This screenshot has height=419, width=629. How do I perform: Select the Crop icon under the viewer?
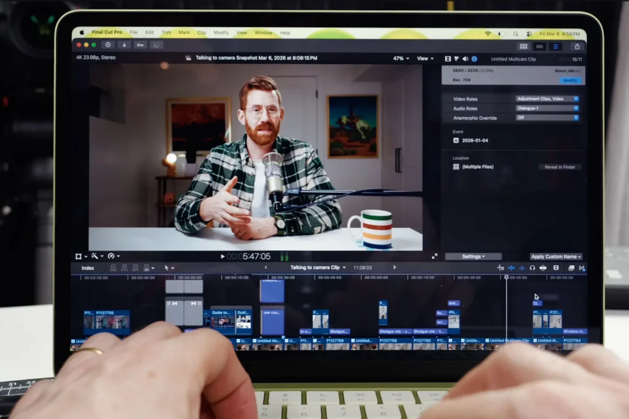pyautogui.click(x=79, y=256)
